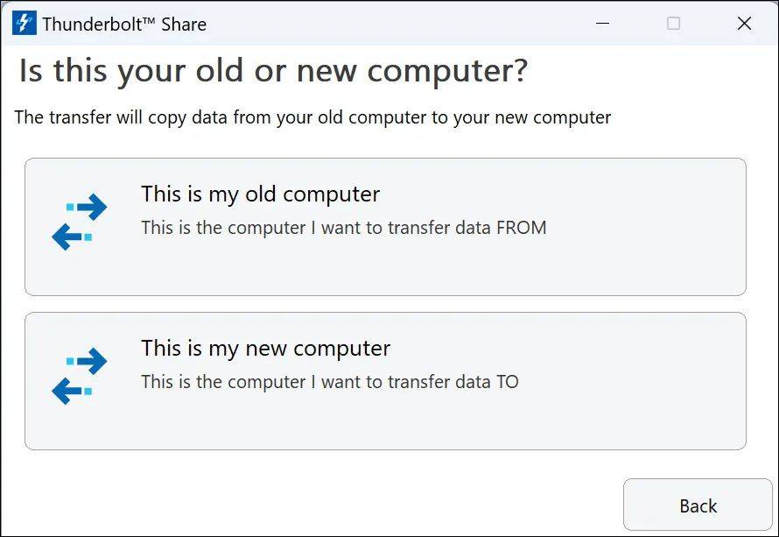Click the right-pointing arrow in old computer icon
Image resolution: width=779 pixels, height=537 pixels.
pyautogui.click(x=90, y=208)
